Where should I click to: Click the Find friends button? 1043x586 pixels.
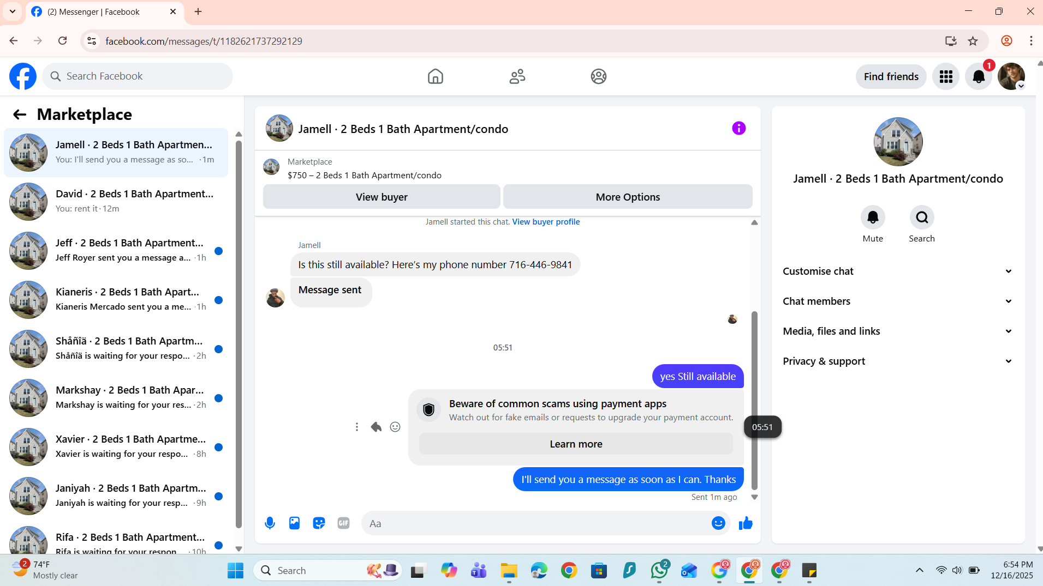[891, 76]
